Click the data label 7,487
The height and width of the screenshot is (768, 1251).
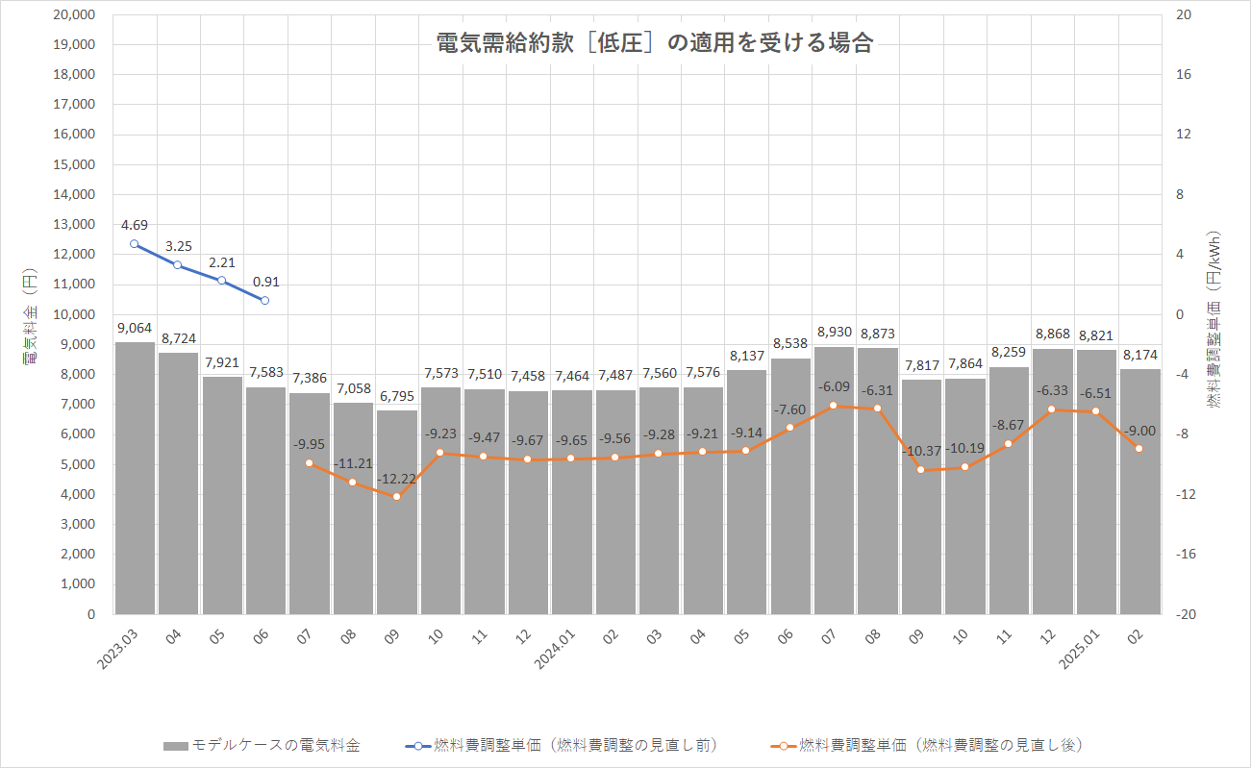point(615,375)
